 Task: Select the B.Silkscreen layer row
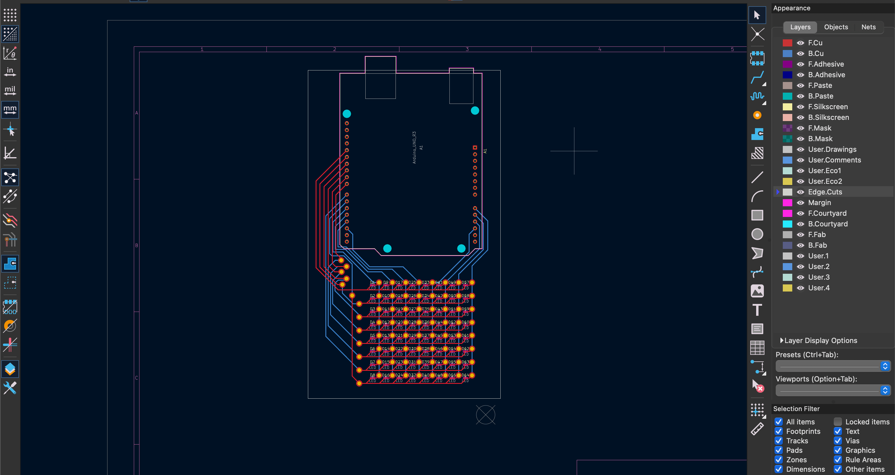coord(828,117)
